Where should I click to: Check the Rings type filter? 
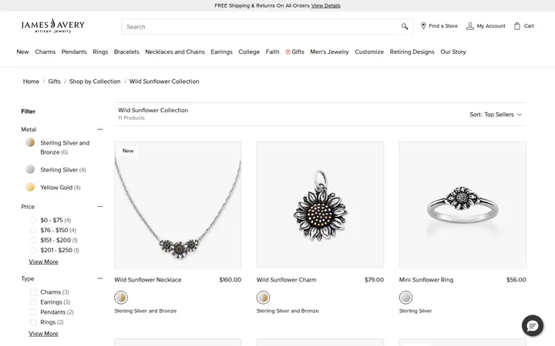(x=33, y=322)
